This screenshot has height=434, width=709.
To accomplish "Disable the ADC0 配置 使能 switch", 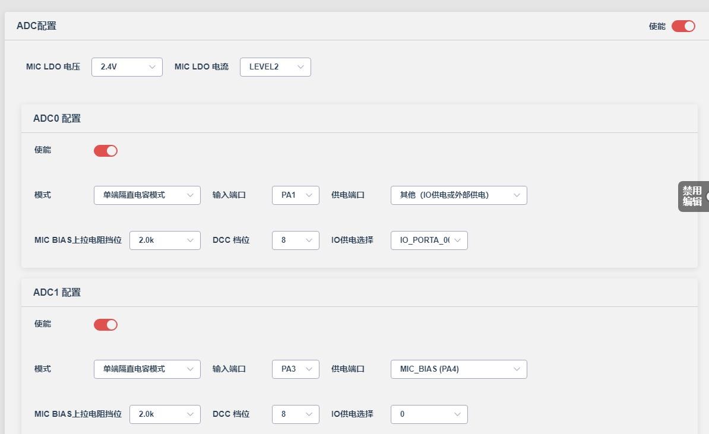I will coord(105,151).
